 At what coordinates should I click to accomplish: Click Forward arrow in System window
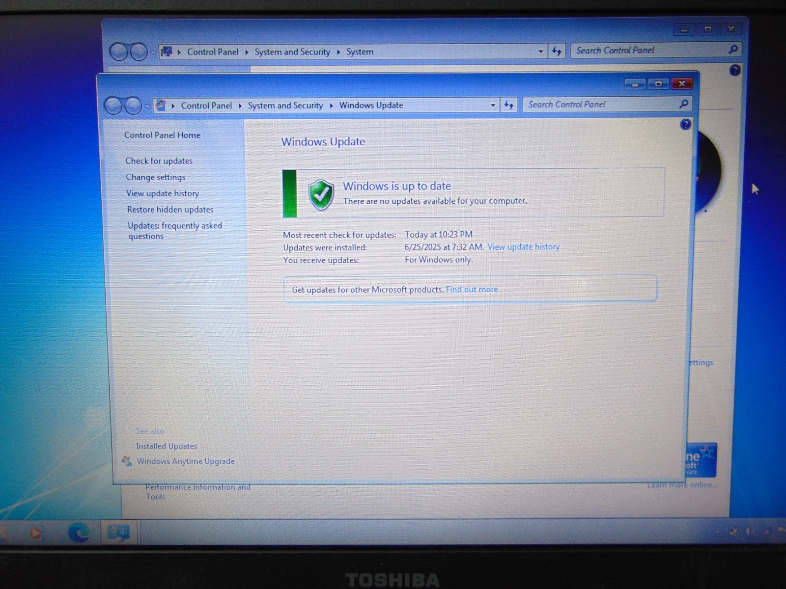(139, 52)
